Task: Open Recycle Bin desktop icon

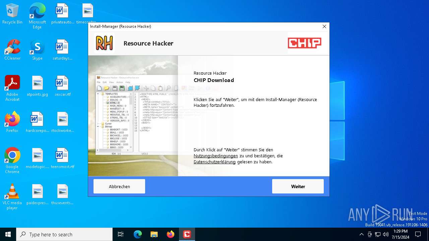Action: [12, 14]
